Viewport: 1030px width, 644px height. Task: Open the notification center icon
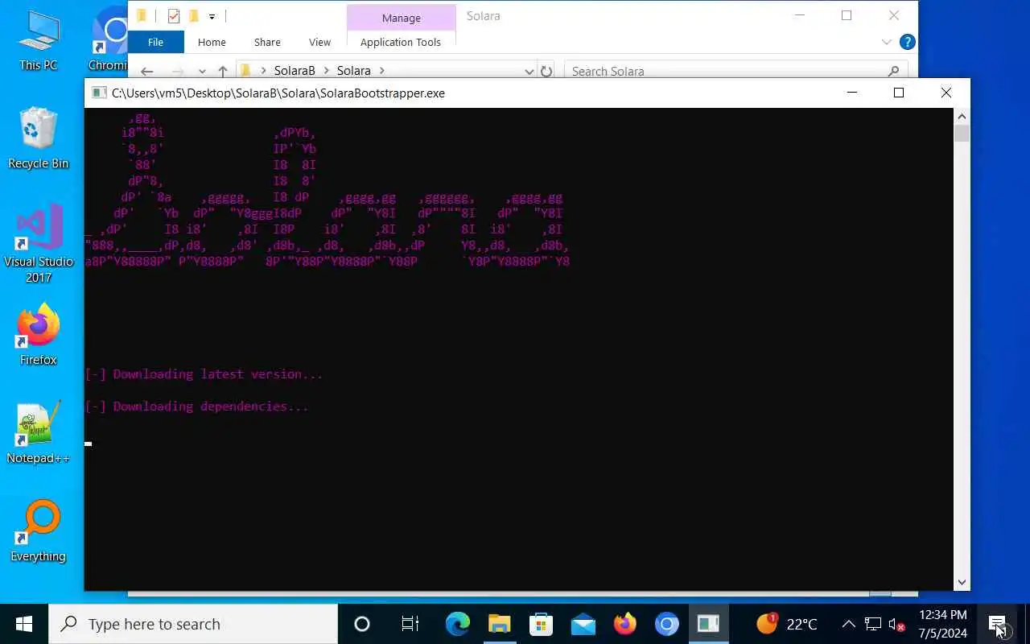click(x=997, y=624)
